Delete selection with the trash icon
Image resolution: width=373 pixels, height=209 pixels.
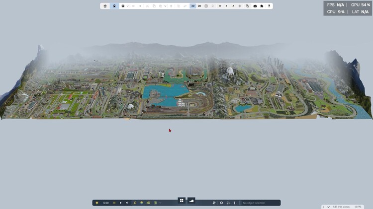point(171,6)
